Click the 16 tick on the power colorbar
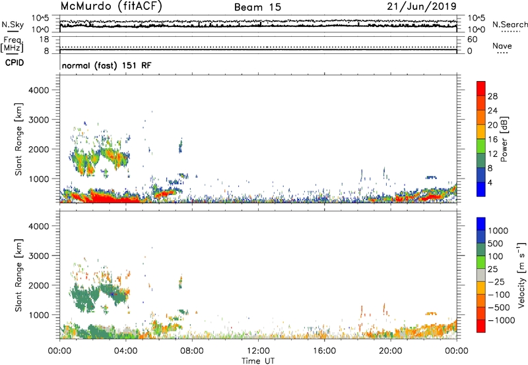Image resolution: width=528 pixels, height=365 pixels. pyautogui.click(x=492, y=140)
